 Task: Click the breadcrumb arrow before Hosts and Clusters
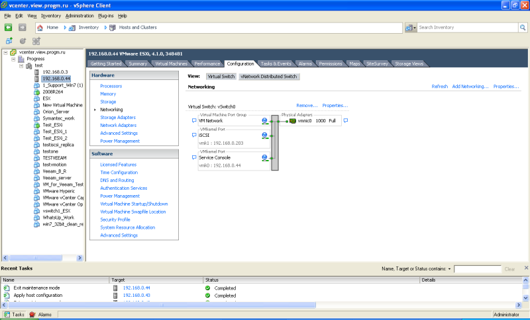point(105,28)
